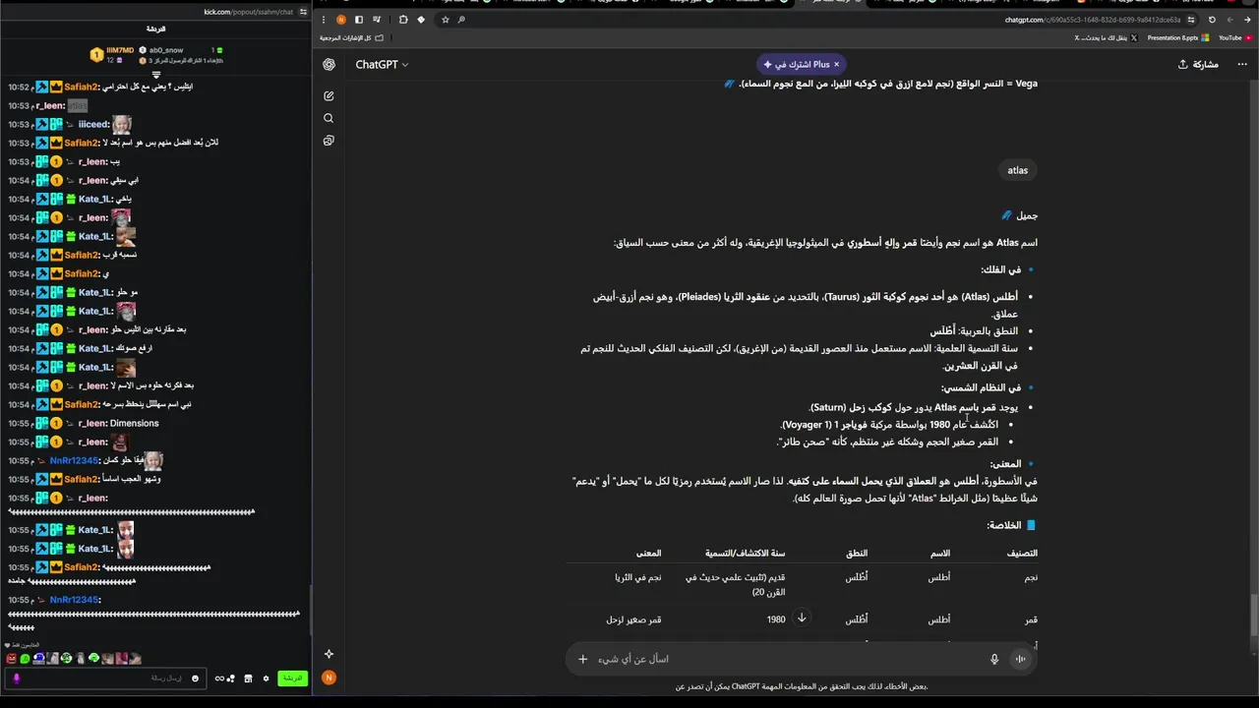Open the search chats icon in sidebar
Viewport: 1259px width, 708px height.
pos(329,118)
